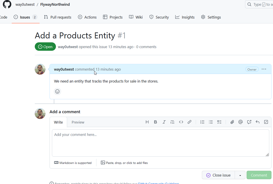
Task: Open the slash commands menu icon
Action: (266, 122)
